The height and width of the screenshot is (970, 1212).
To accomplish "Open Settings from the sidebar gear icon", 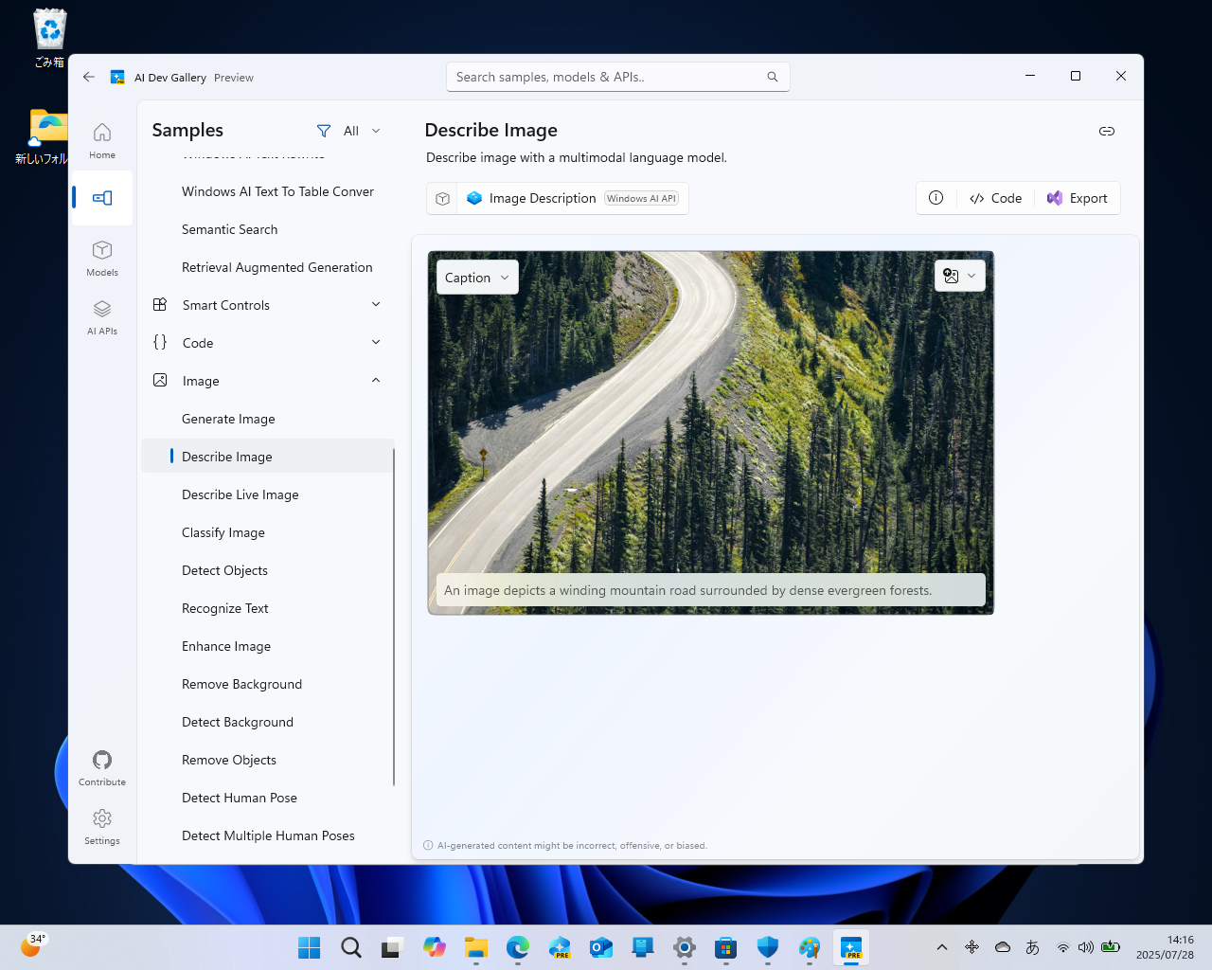I will point(101,817).
